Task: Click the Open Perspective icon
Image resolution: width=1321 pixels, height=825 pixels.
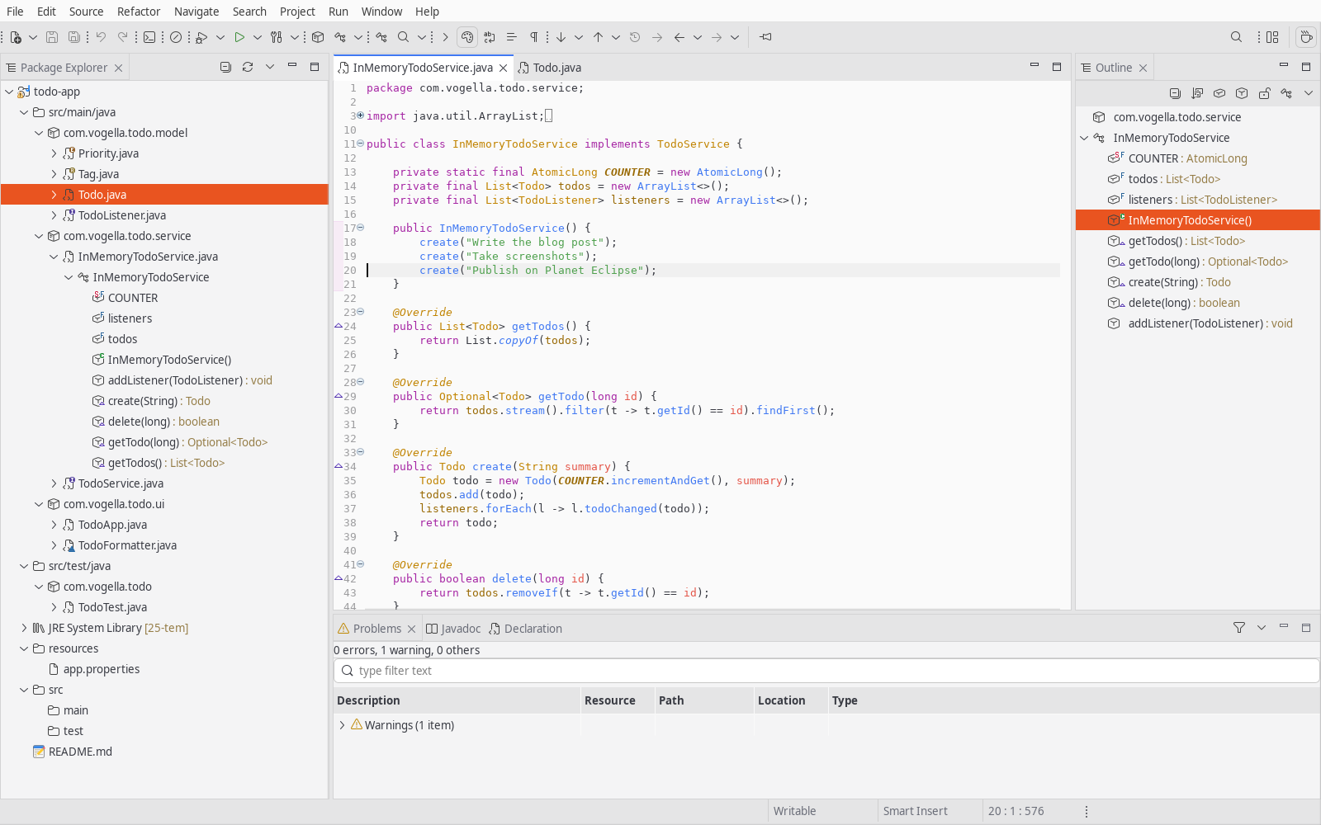Action: 1272,37
